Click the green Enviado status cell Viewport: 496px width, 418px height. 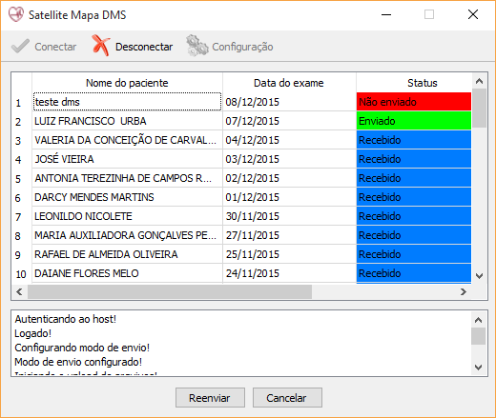coord(414,121)
